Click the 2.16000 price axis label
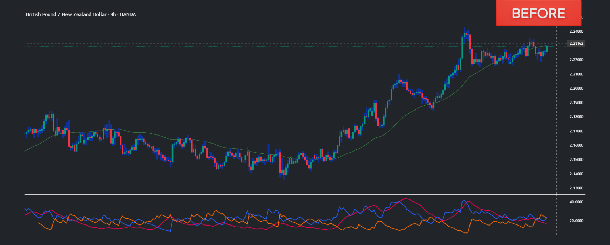The width and height of the screenshot is (610, 245). click(x=576, y=145)
